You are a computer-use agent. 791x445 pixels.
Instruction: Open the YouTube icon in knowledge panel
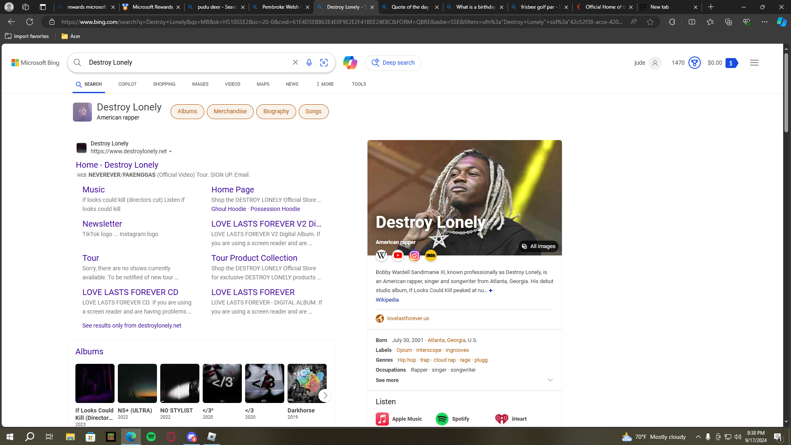[x=398, y=255]
